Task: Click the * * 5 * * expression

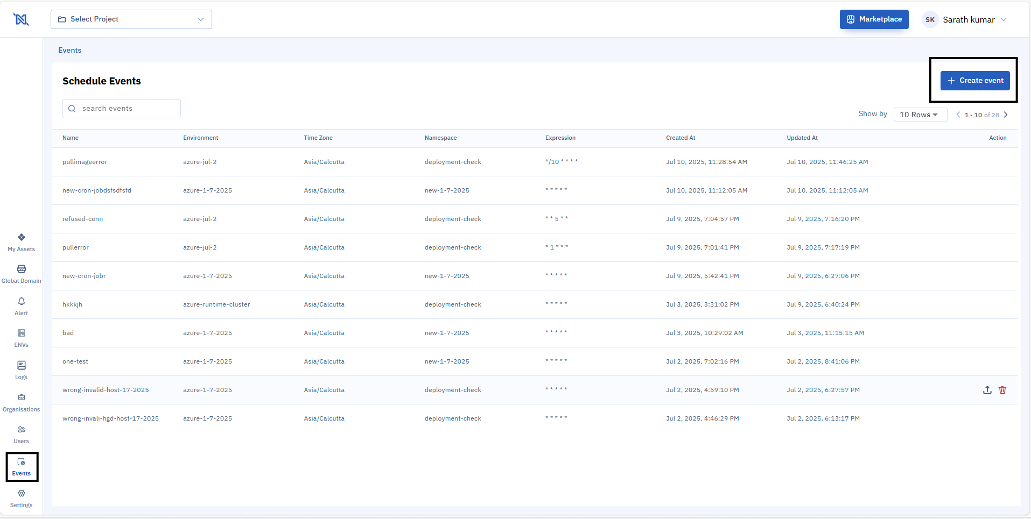Action: click(x=557, y=219)
